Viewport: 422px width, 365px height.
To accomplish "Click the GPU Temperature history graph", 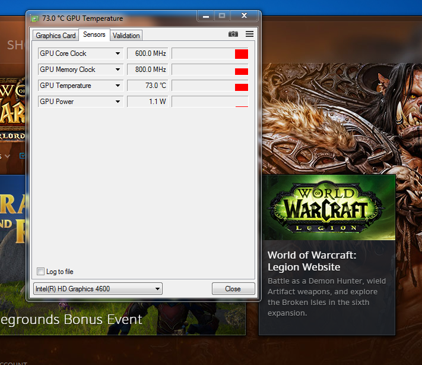I will pyautogui.click(x=210, y=86).
